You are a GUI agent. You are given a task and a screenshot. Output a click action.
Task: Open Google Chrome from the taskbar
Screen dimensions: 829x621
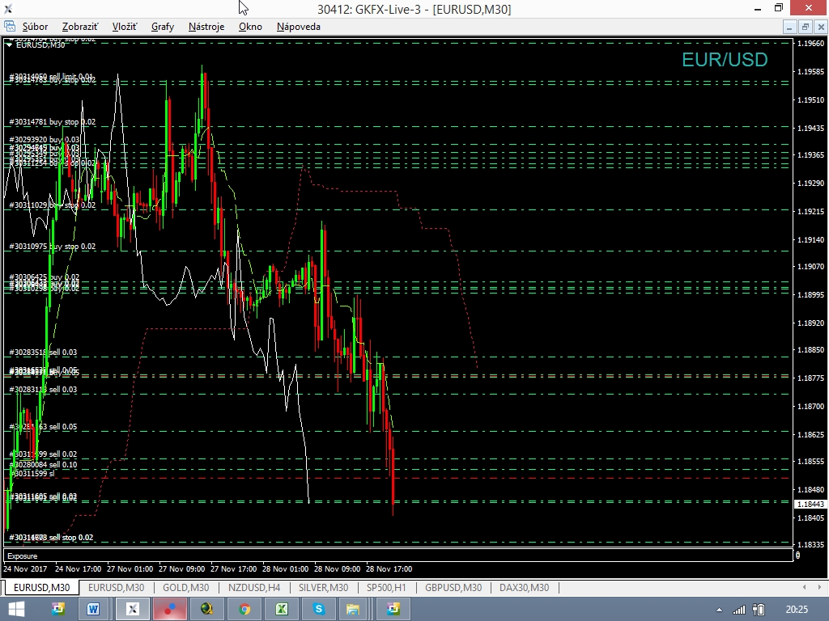pyautogui.click(x=244, y=610)
